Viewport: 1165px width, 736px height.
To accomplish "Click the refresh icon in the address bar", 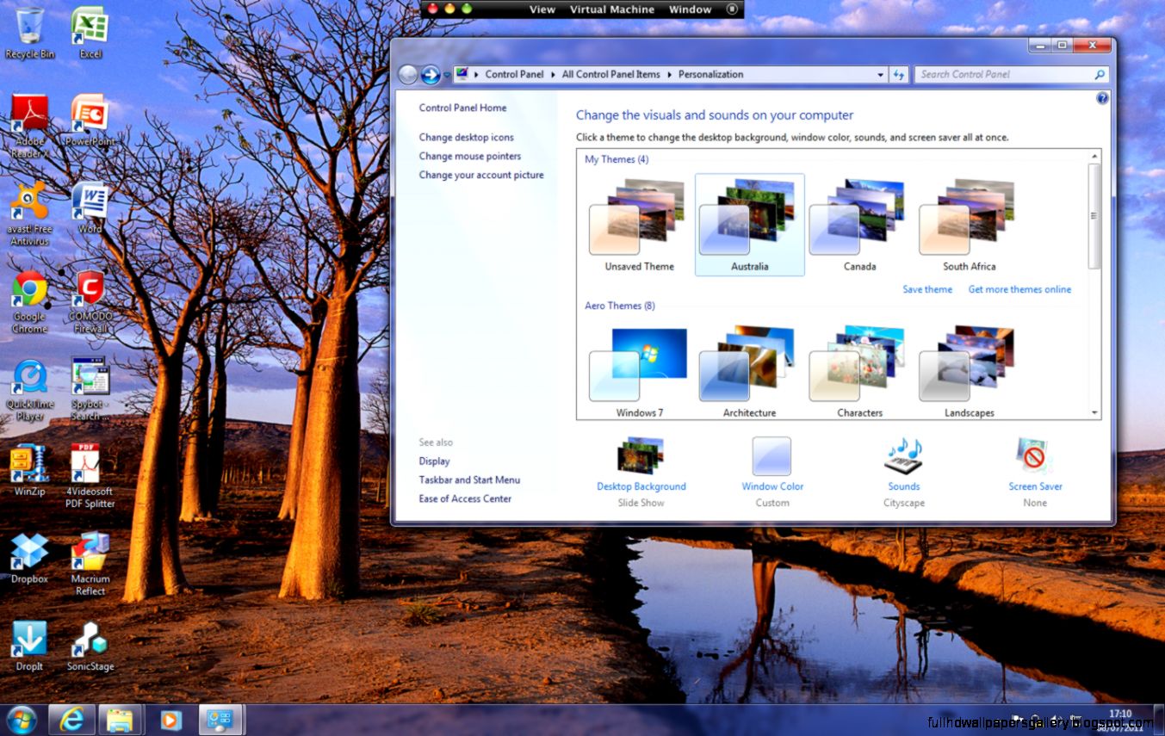I will [x=899, y=74].
